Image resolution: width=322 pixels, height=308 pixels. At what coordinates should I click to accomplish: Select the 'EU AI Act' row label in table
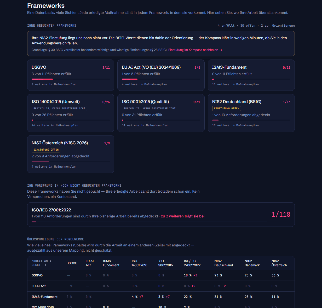pos(39,286)
